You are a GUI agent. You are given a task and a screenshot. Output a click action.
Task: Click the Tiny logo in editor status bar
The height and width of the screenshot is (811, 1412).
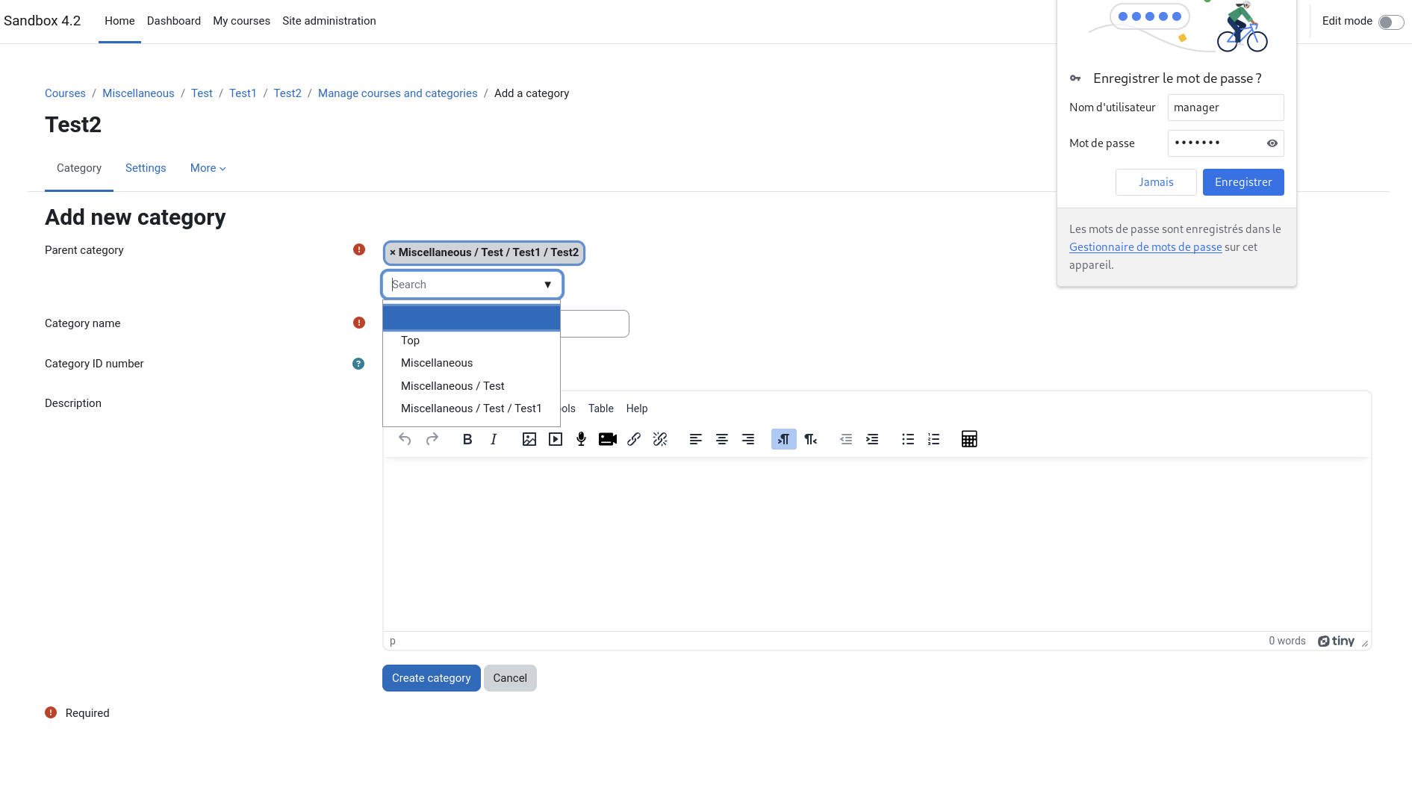click(x=1336, y=641)
